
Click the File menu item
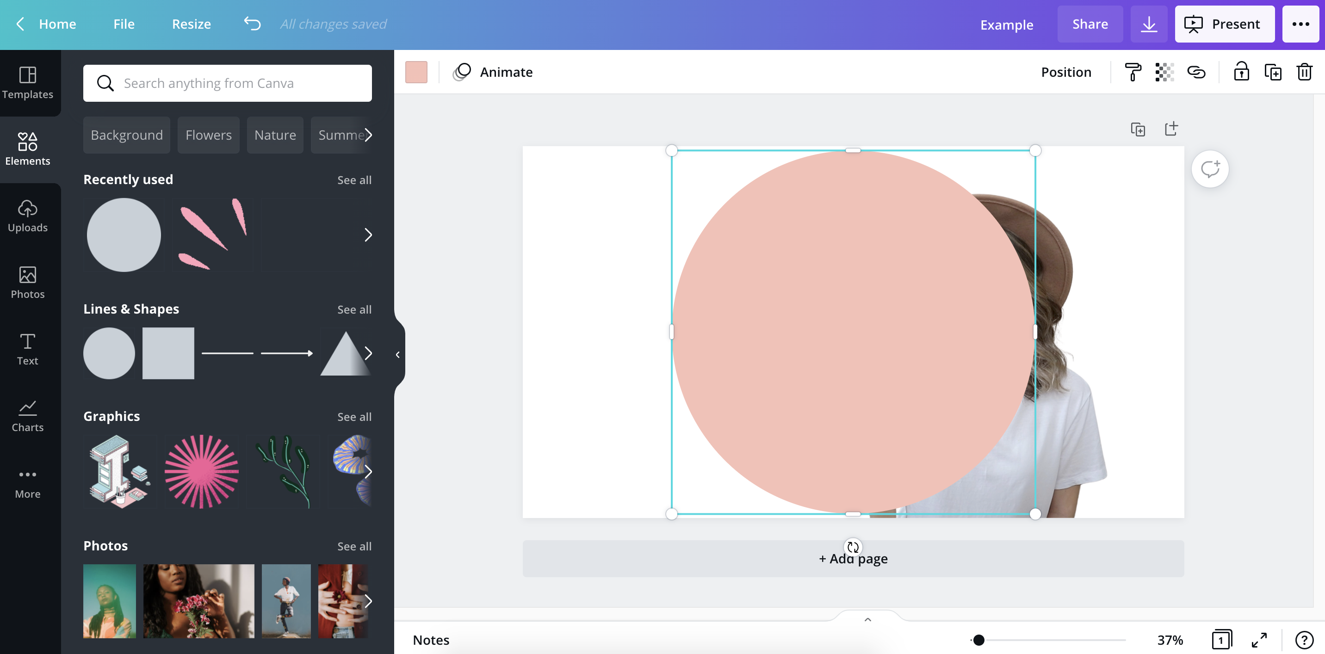[124, 23]
